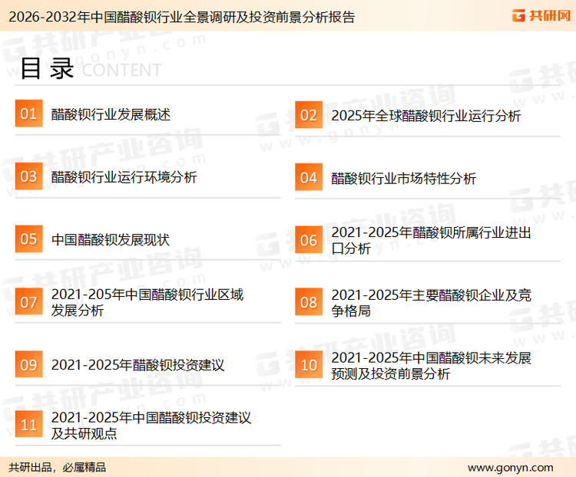
Task: Select the 08 numbered badge
Action: click(x=308, y=302)
